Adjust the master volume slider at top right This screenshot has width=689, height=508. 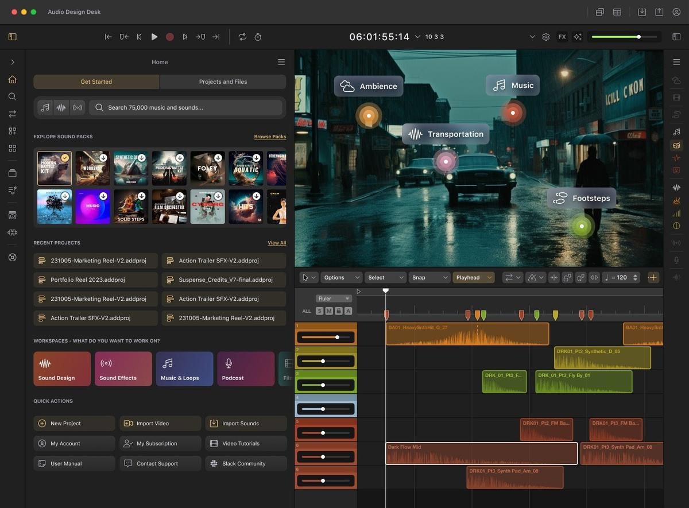tap(638, 37)
